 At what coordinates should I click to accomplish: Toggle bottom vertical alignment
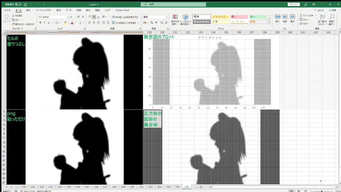pyautogui.click(x=98, y=17)
